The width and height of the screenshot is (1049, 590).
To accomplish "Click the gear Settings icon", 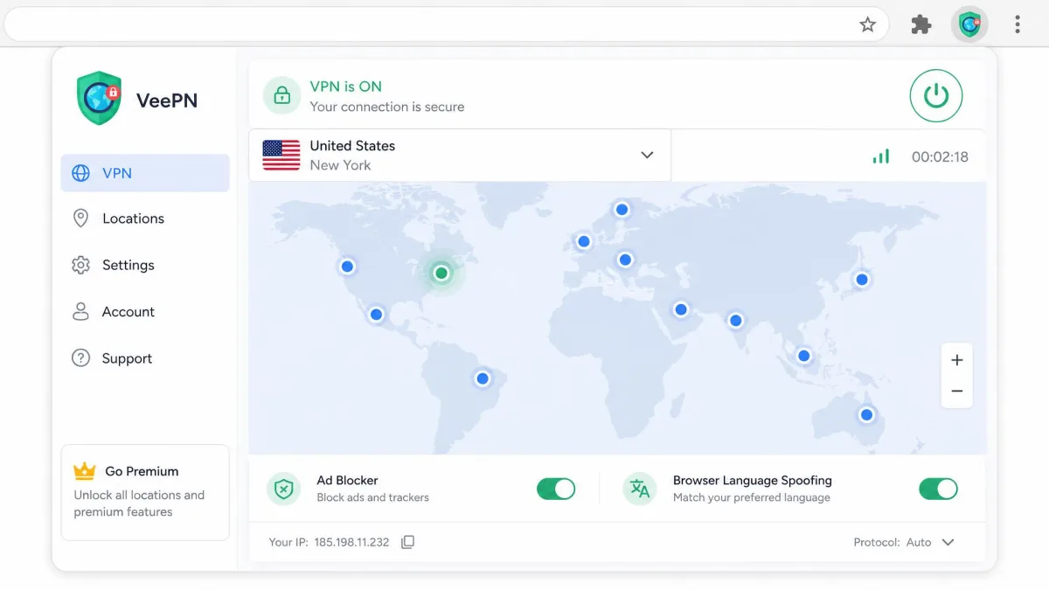I will point(80,265).
